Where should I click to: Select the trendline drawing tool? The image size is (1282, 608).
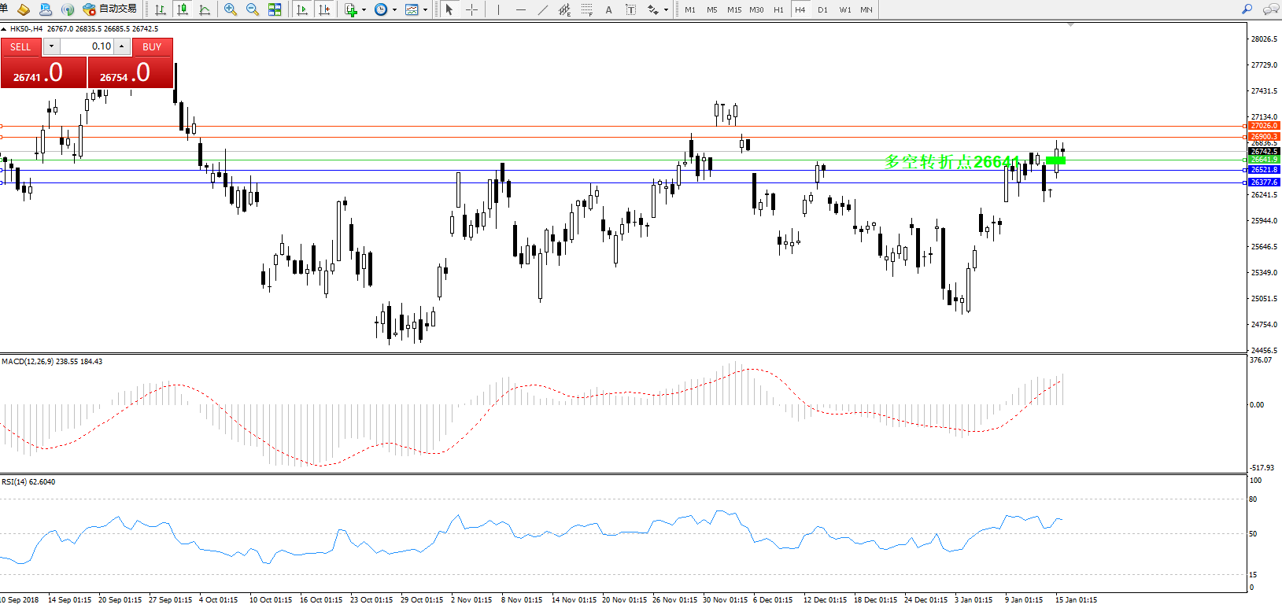click(543, 9)
